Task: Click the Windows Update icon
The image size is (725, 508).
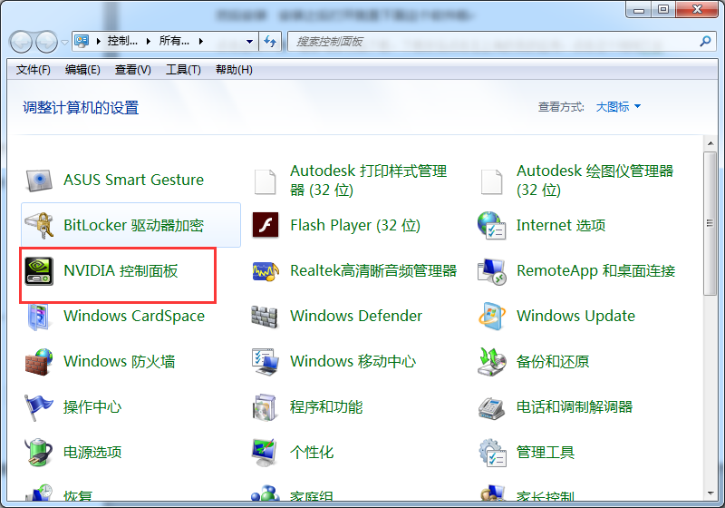Action: tap(491, 317)
